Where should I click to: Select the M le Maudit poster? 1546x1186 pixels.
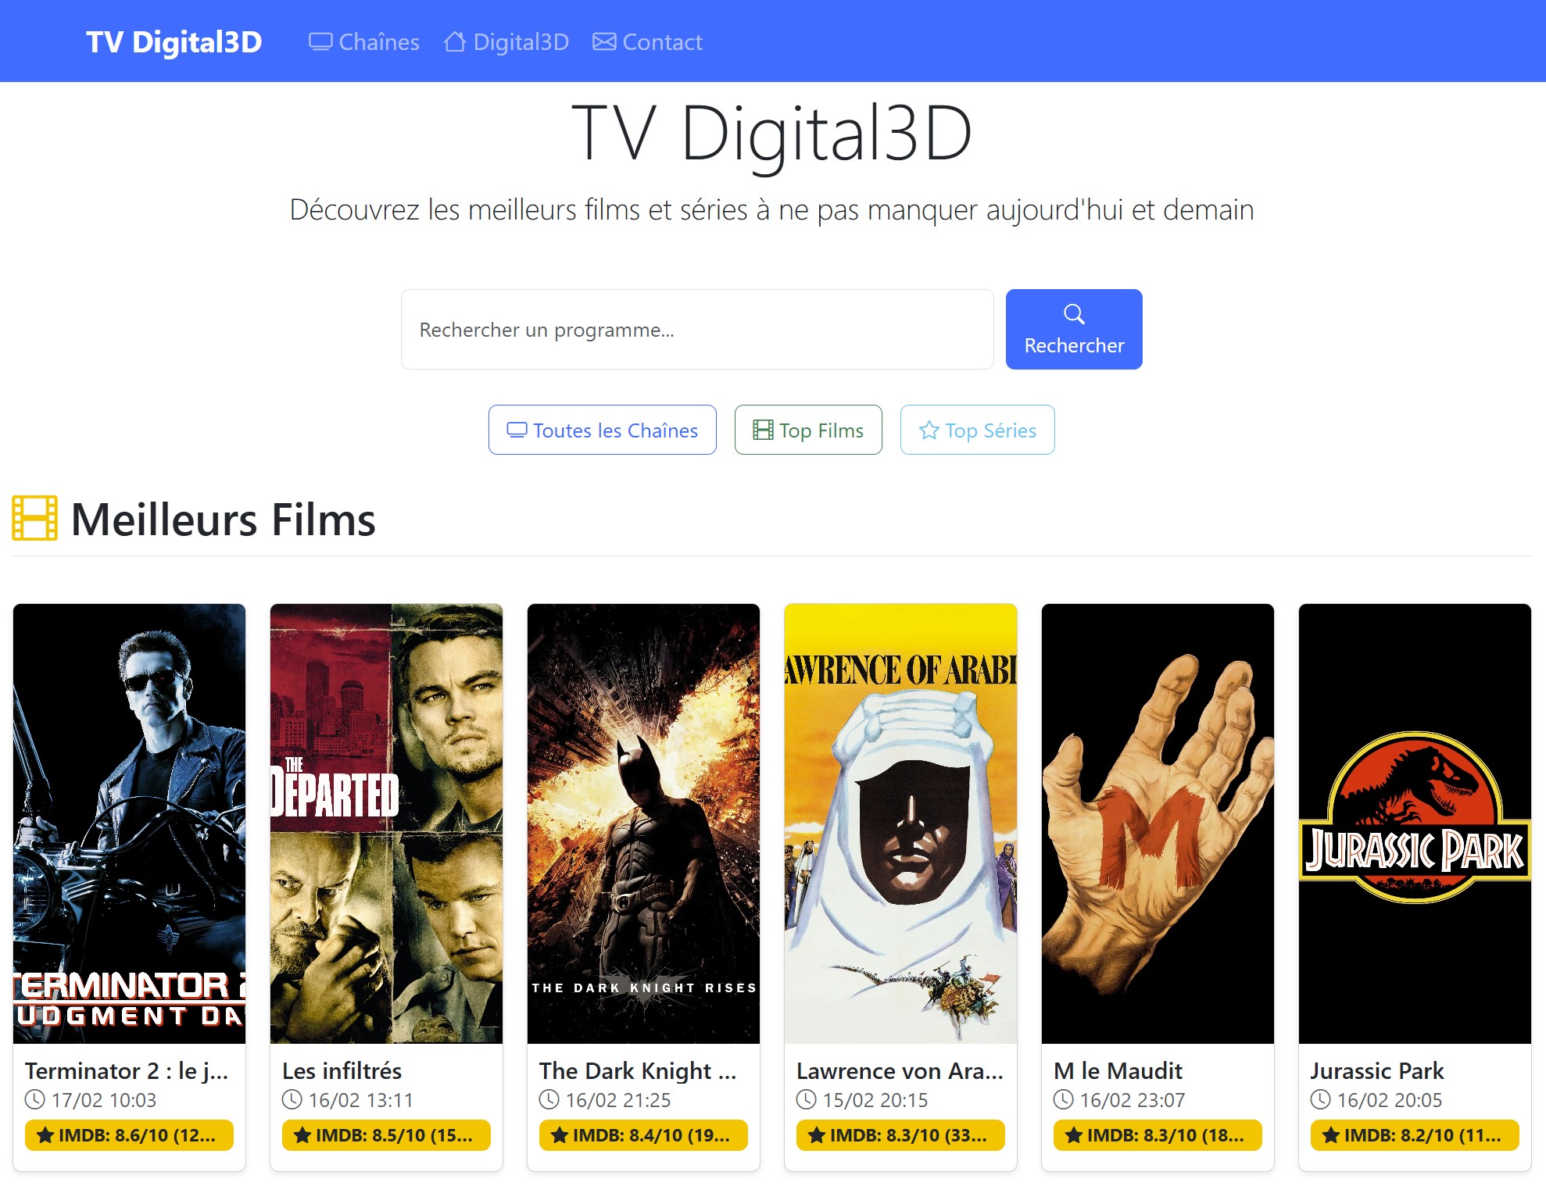(x=1158, y=823)
